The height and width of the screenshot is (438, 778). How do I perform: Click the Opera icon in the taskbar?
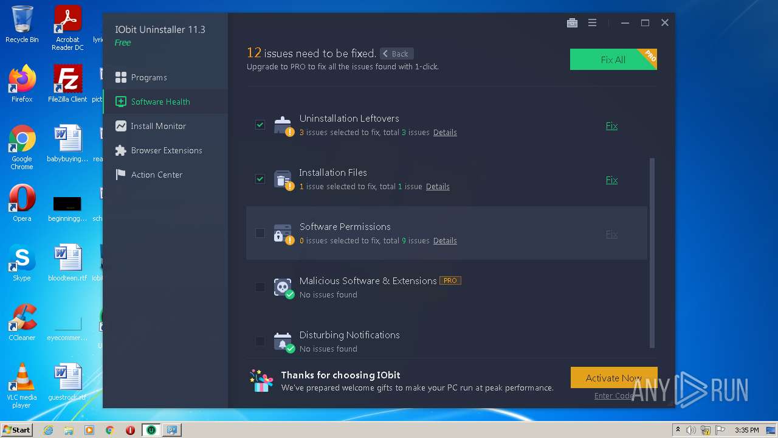coord(130,430)
